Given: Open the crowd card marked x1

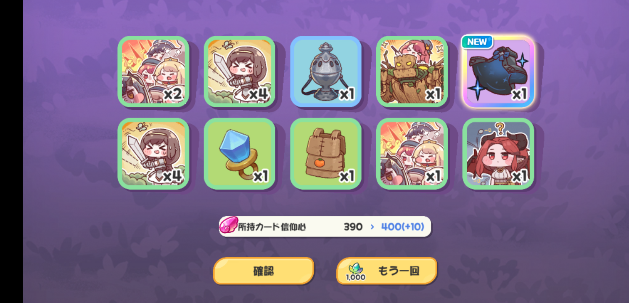Looking at the screenshot, I should click(x=412, y=154).
